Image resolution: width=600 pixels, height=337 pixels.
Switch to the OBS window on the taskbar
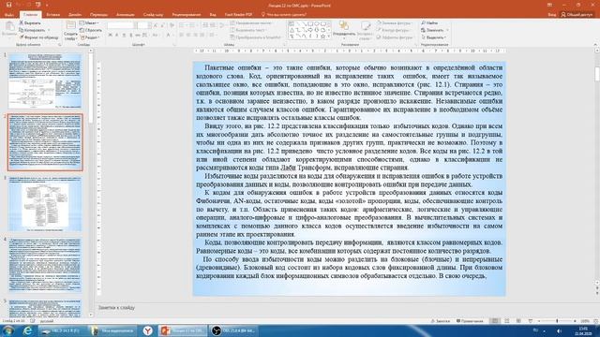tap(233, 330)
